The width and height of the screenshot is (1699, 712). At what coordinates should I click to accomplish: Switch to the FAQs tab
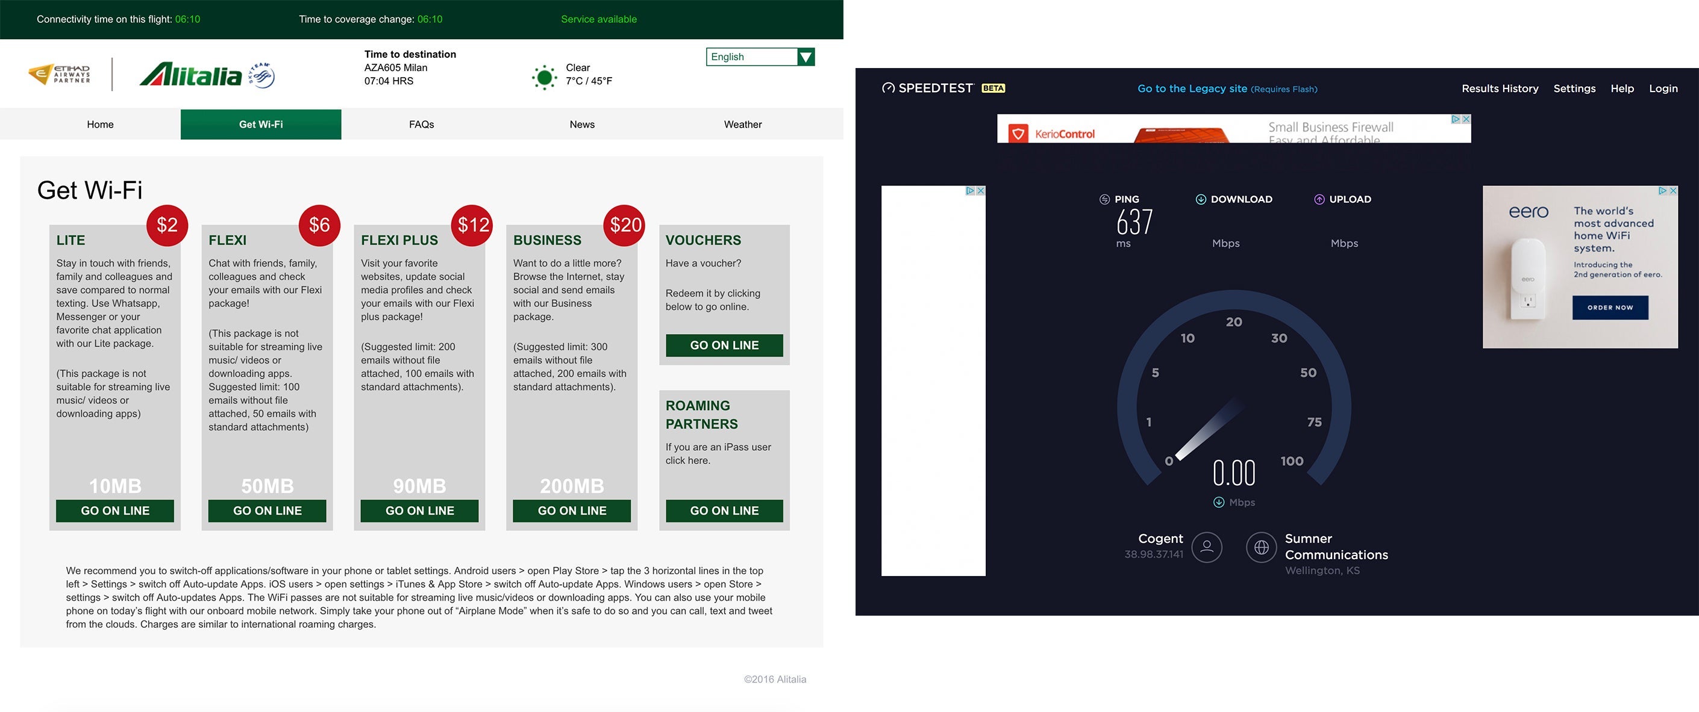[x=421, y=125]
